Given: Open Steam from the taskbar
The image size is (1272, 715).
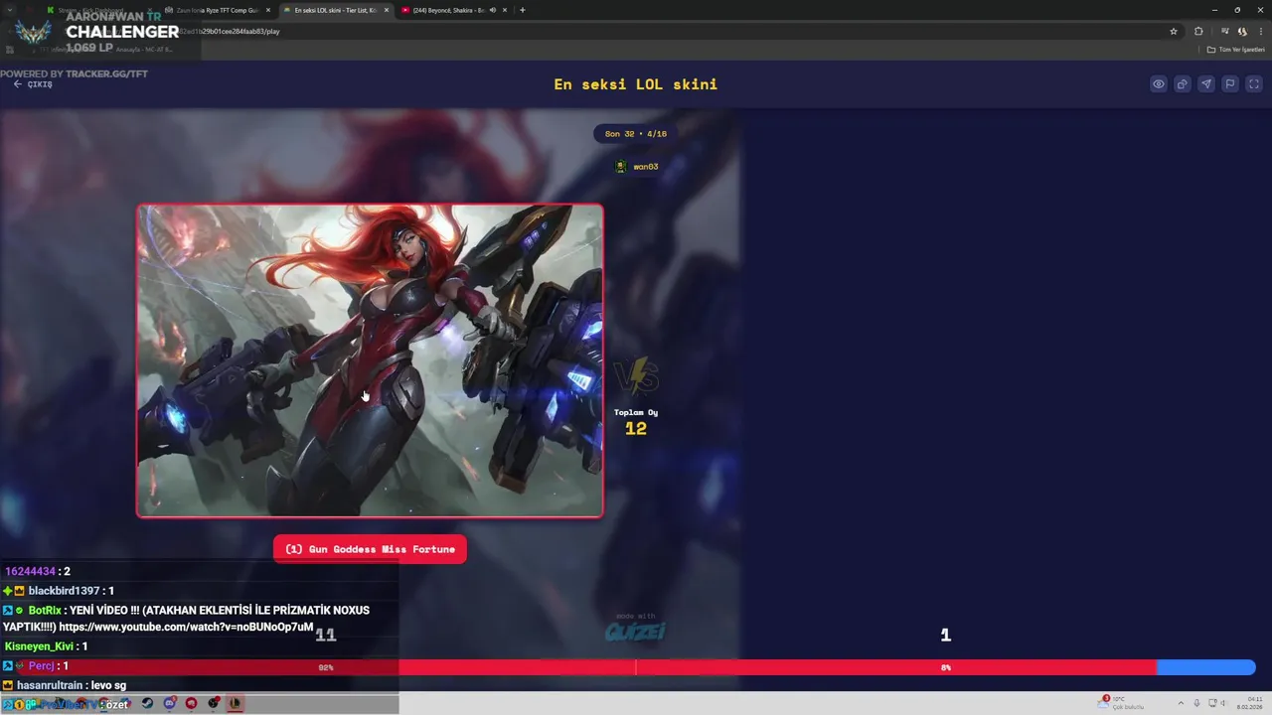Looking at the screenshot, I should point(148,703).
